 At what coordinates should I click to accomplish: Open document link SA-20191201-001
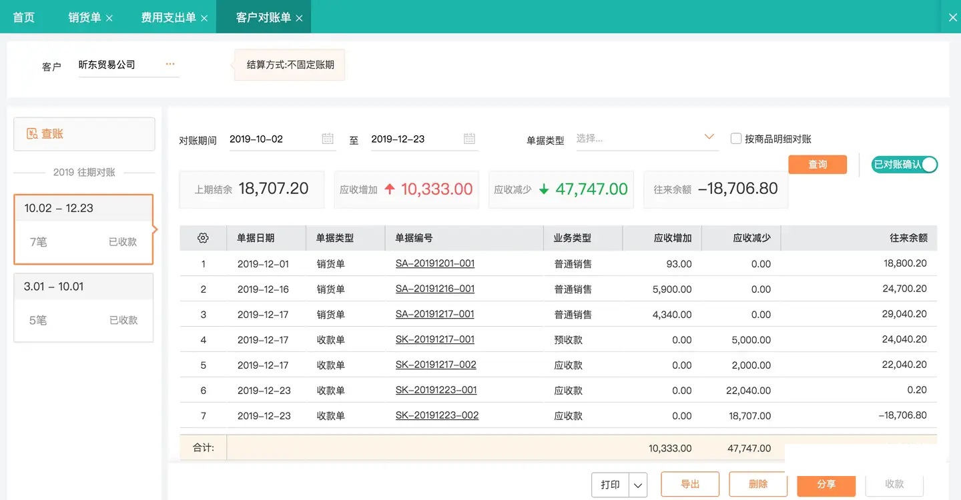pyautogui.click(x=435, y=263)
